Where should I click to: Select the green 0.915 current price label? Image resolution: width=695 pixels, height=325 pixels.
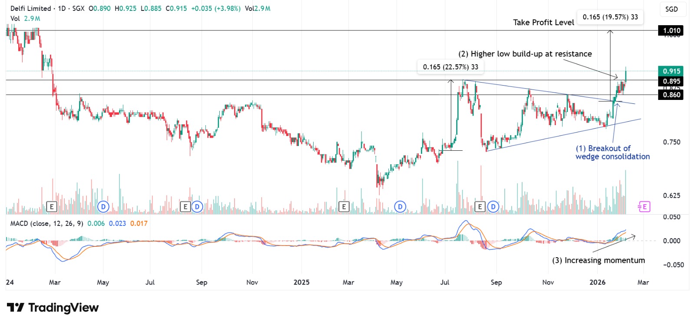671,71
